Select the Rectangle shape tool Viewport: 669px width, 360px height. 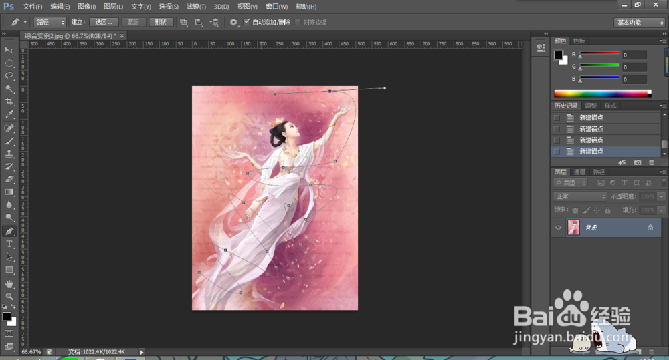pos(9,270)
